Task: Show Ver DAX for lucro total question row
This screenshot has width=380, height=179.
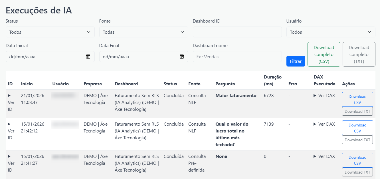Action: point(324,124)
